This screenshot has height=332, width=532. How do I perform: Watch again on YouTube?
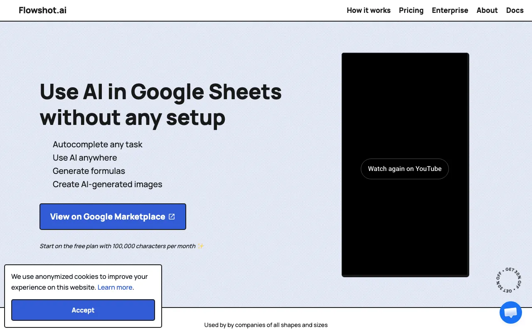pyautogui.click(x=405, y=169)
